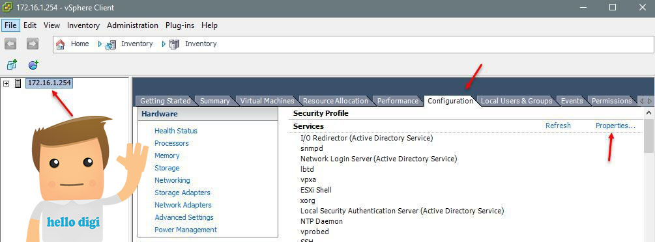
Task: Select the xorg service entry
Action: (x=308, y=200)
